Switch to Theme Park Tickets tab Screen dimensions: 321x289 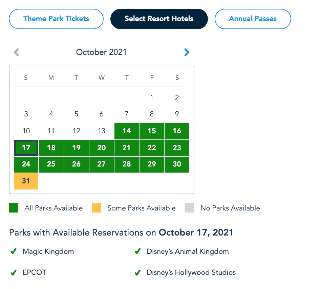(x=56, y=19)
